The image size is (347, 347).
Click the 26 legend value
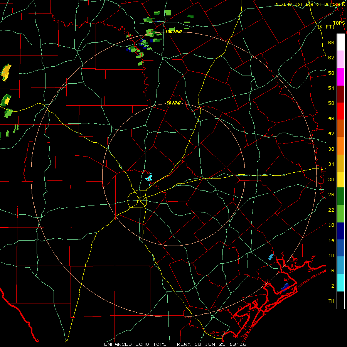point(331,195)
